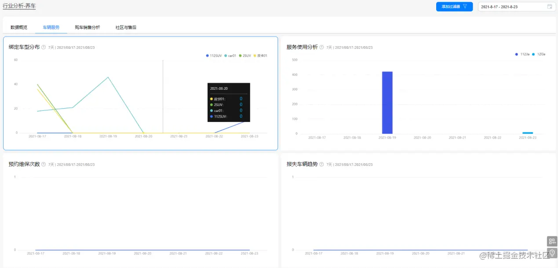Click the 添加过滤器 button
This screenshot has width=558, height=268.
[x=454, y=7]
